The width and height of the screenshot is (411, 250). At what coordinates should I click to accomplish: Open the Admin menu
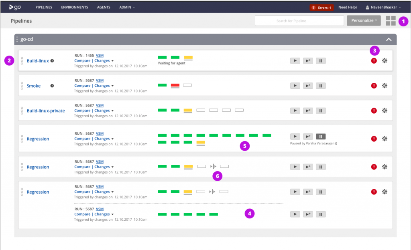coord(127,7)
